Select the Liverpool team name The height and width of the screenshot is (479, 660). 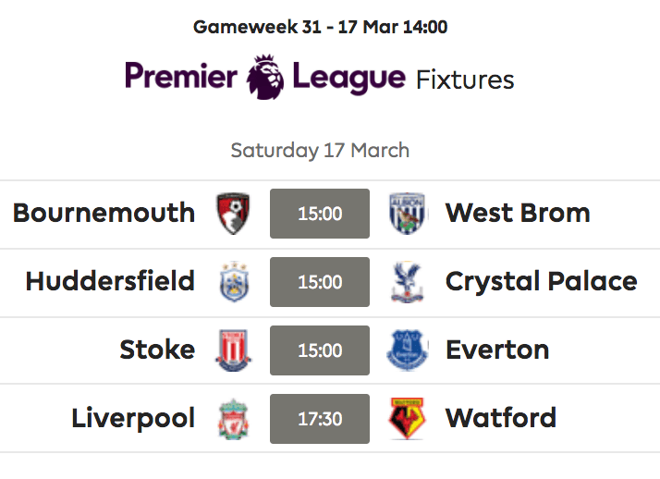click(x=133, y=419)
